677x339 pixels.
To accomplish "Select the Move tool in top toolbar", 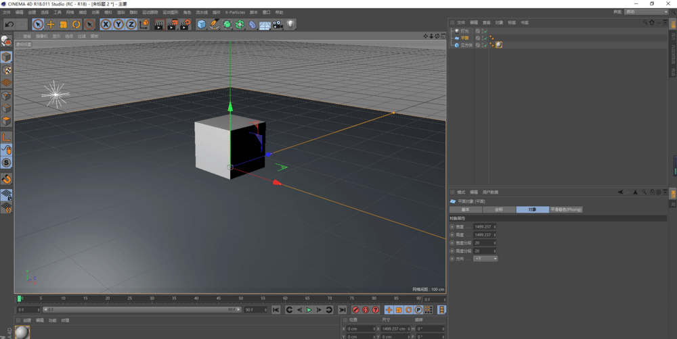I will click(x=50, y=24).
